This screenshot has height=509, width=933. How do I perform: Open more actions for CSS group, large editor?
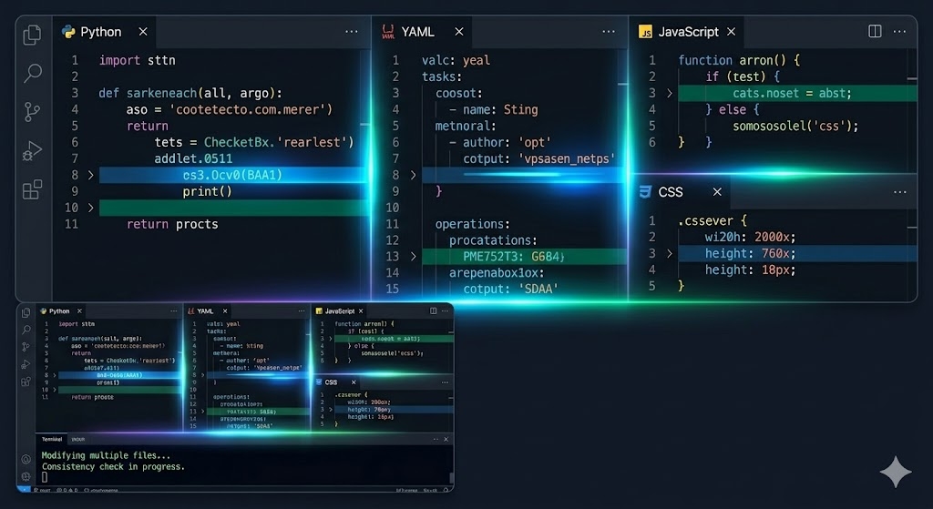click(899, 191)
